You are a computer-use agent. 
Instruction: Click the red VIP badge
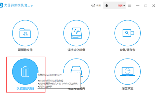(x=120, y=6)
